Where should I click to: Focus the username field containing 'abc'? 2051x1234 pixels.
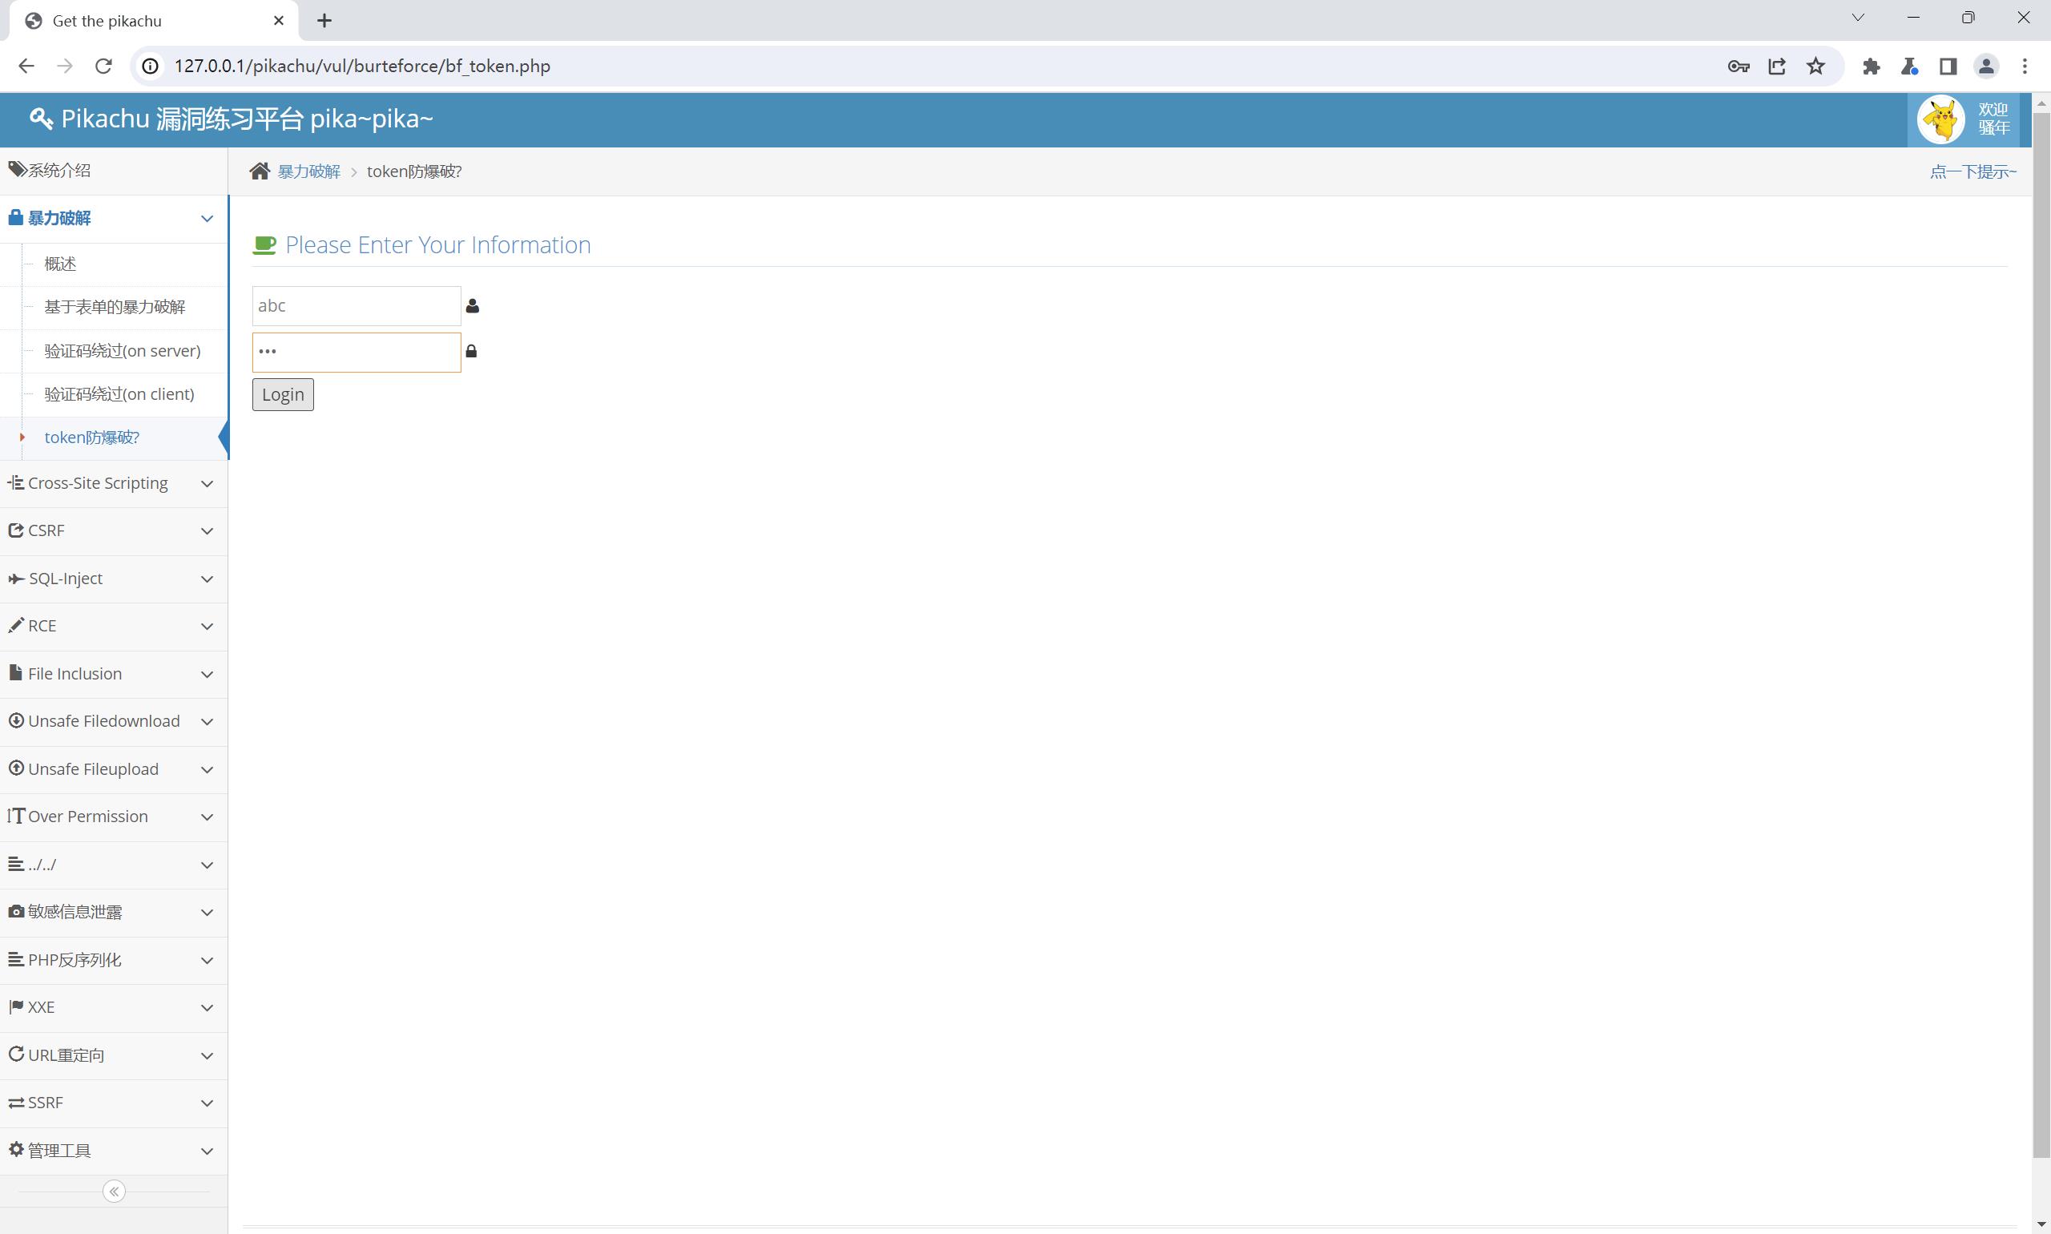(357, 306)
